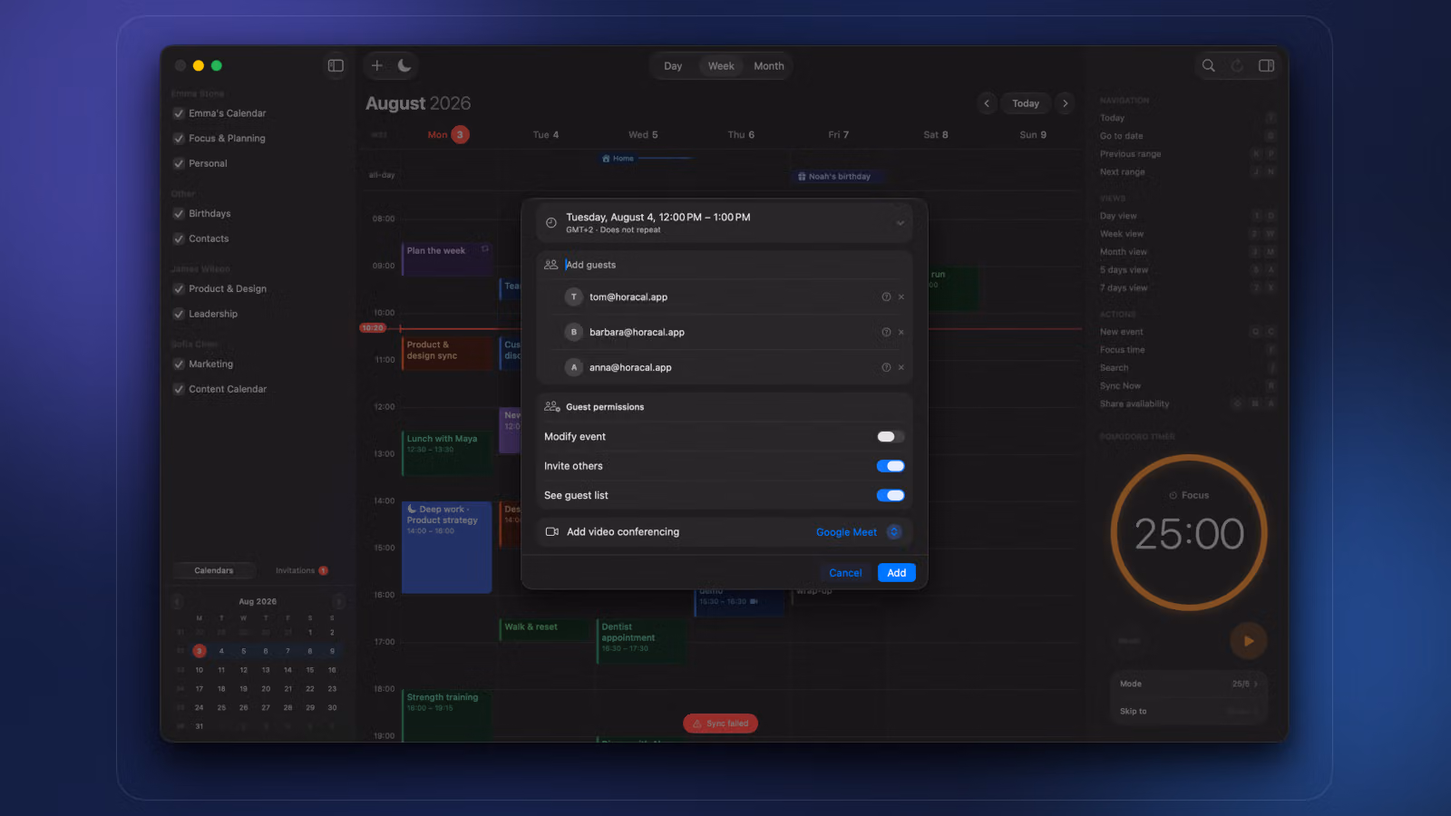Toggle the Modify event switch

coord(891,437)
